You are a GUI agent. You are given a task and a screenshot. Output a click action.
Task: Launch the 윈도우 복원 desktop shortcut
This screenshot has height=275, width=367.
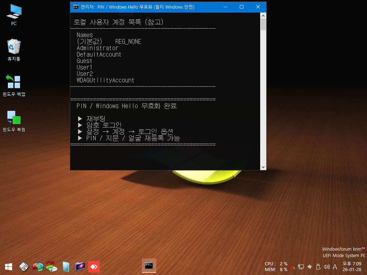click(x=14, y=121)
